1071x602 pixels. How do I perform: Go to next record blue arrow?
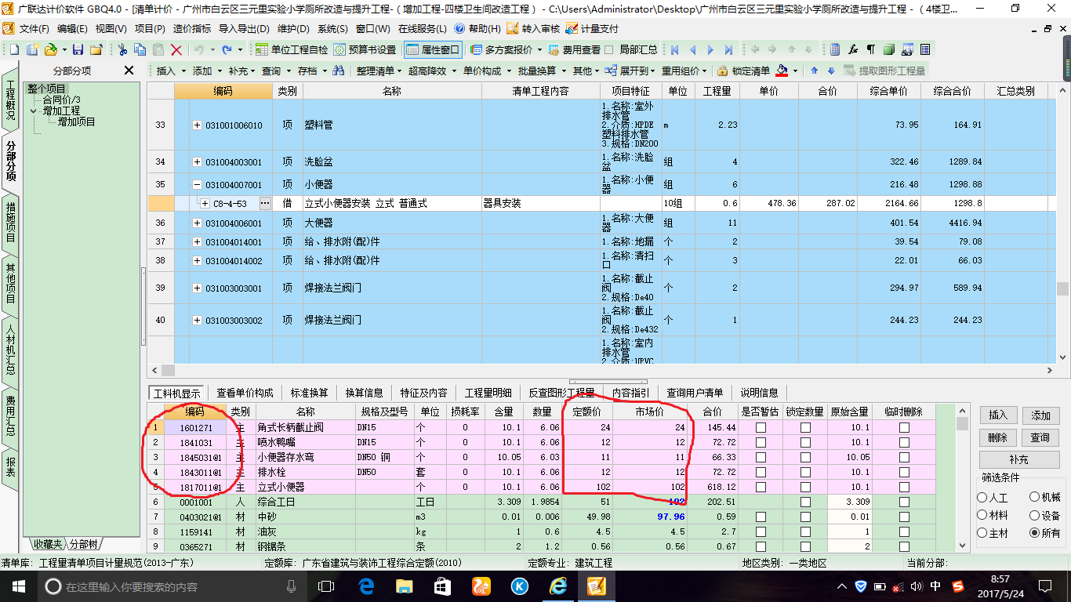pyautogui.click(x=710, y=49)
